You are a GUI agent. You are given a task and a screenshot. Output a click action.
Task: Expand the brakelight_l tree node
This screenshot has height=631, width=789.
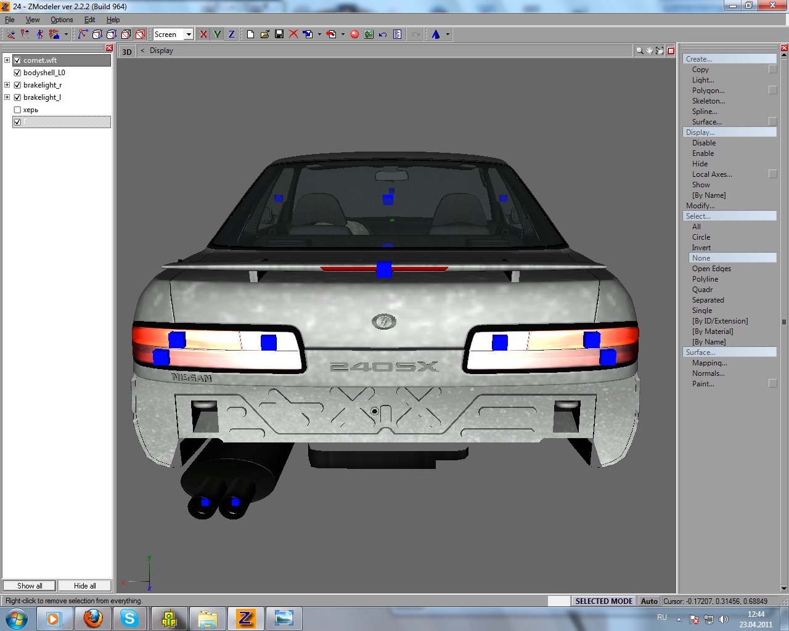click(7, 97)
